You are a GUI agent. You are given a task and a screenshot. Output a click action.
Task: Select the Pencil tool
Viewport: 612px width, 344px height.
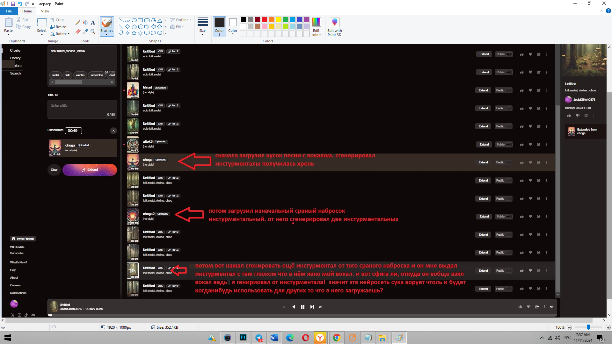click(78, 23)
